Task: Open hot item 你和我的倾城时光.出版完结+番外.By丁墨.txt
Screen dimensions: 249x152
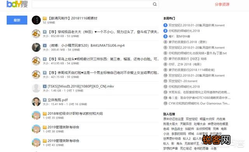Action: click(198, 53)
